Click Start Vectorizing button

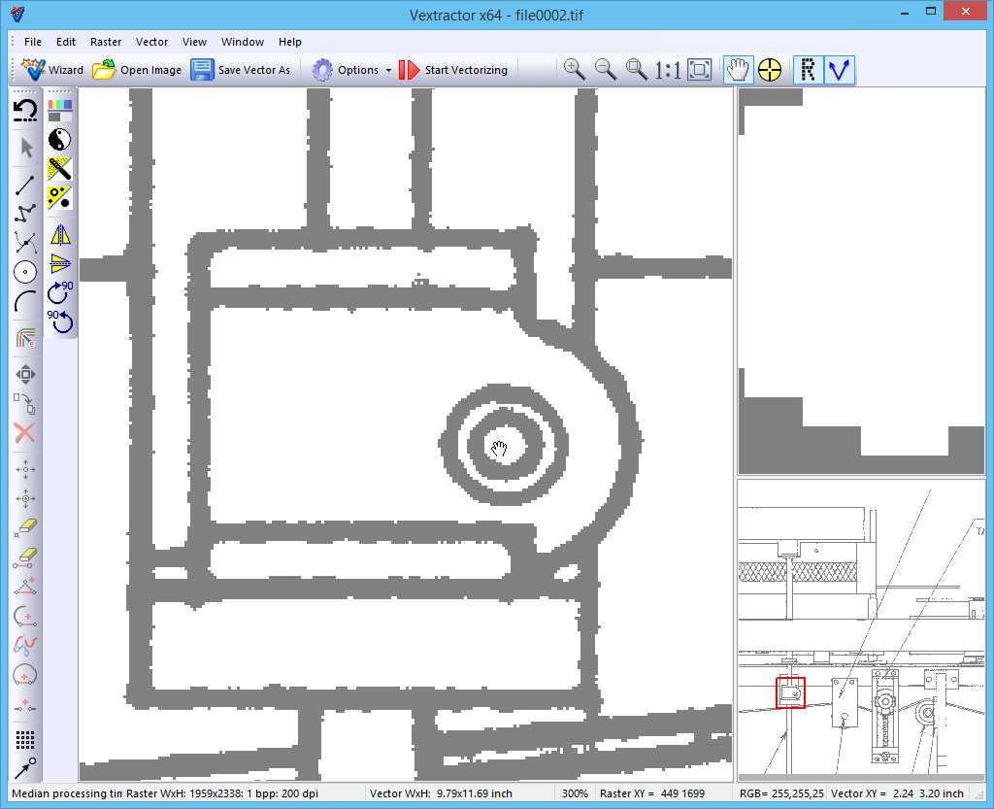click(x=453, y=70)
